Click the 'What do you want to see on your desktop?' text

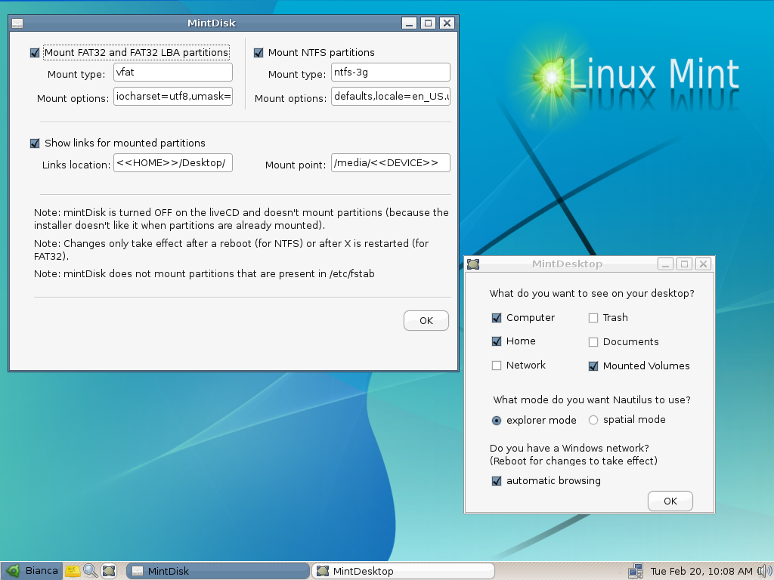[x=592, y=294]
